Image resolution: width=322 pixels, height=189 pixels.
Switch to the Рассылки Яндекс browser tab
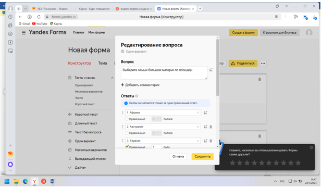[51, 9]
